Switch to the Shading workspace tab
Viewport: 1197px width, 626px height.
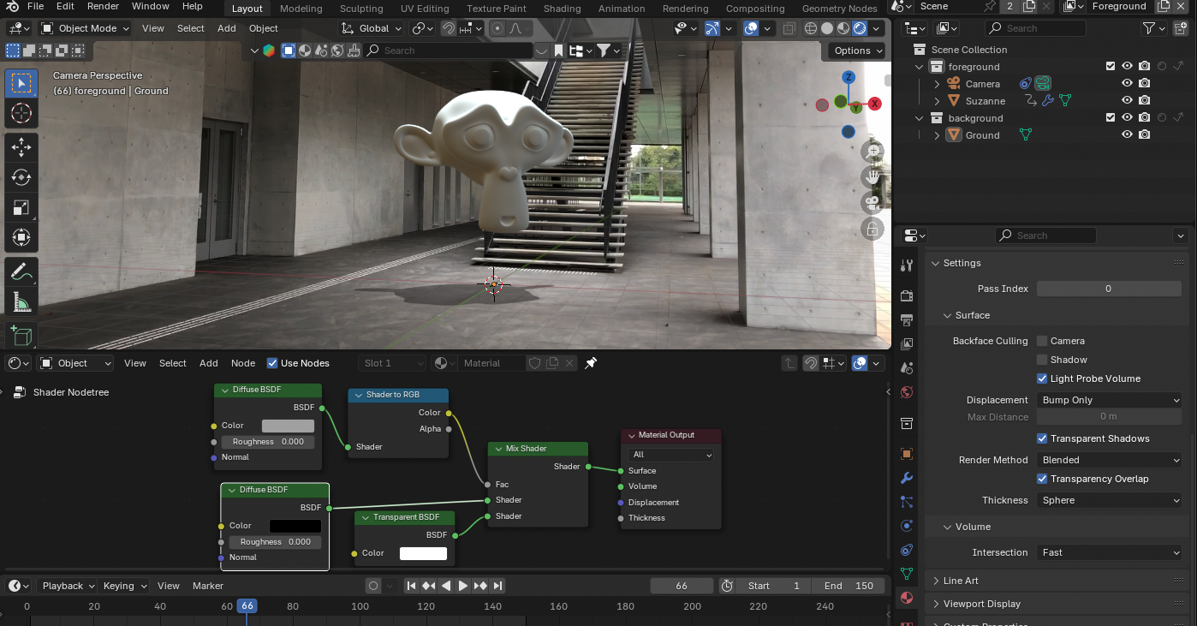pos(562,9)
